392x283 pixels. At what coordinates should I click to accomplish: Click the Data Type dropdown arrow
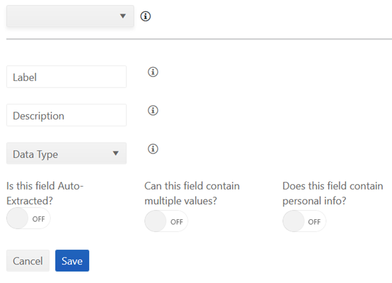(x=116, y=153)
